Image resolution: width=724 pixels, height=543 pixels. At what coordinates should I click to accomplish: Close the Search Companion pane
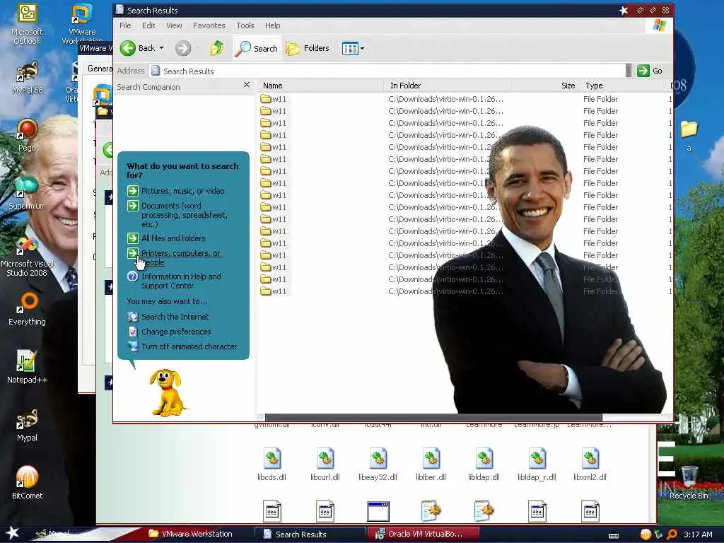[x=247, y=85]
